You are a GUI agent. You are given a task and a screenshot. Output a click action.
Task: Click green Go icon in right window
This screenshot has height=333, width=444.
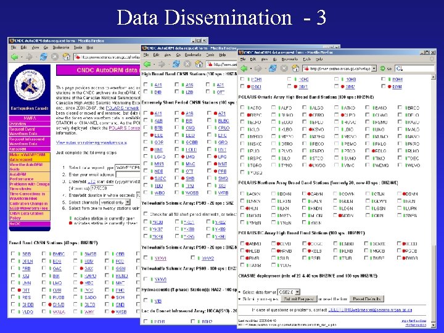coord(383,68)
